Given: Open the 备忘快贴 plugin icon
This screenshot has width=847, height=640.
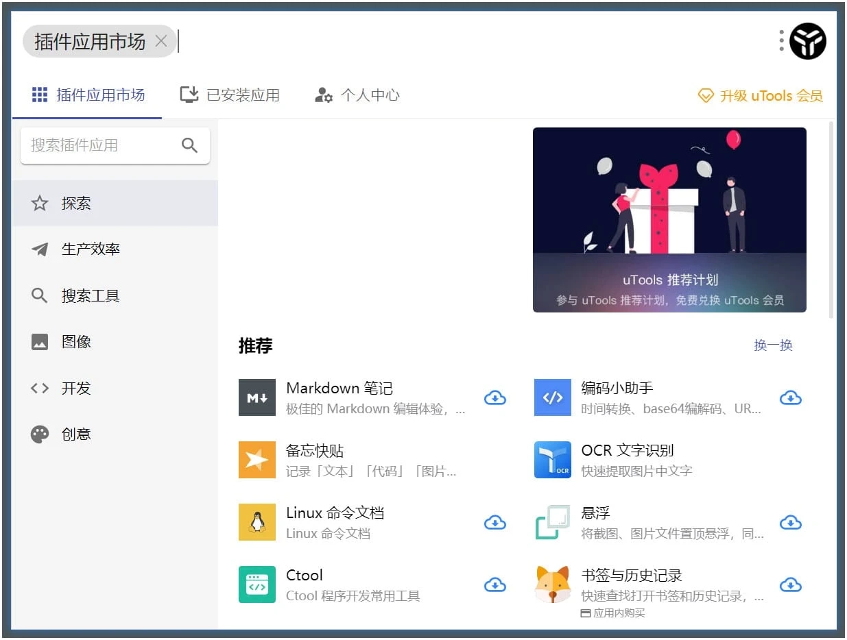Looking at the screenshot, I should (x=257, y=460).
